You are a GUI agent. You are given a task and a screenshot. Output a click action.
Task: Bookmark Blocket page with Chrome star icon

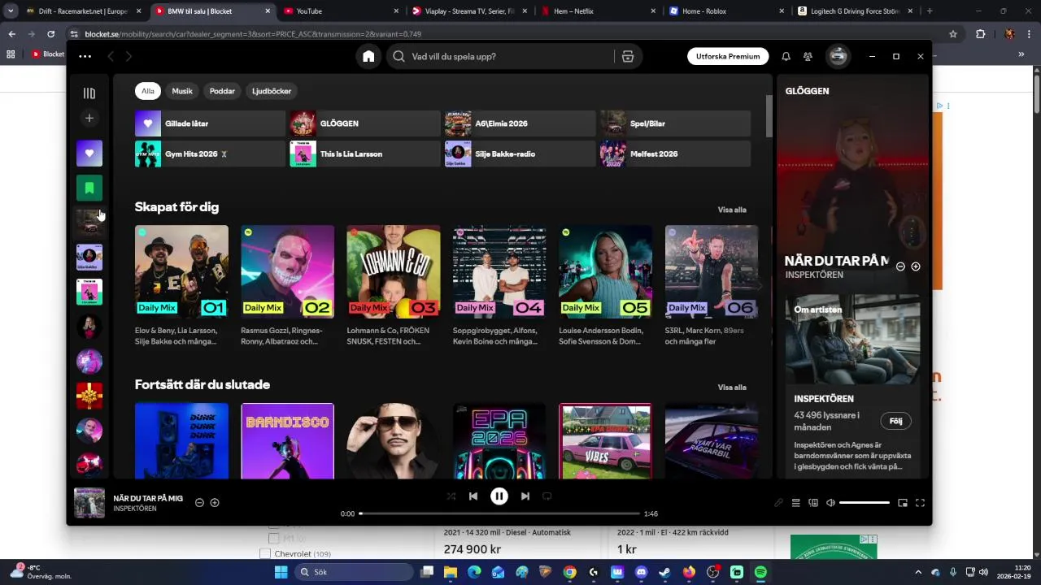click(953, 34)
